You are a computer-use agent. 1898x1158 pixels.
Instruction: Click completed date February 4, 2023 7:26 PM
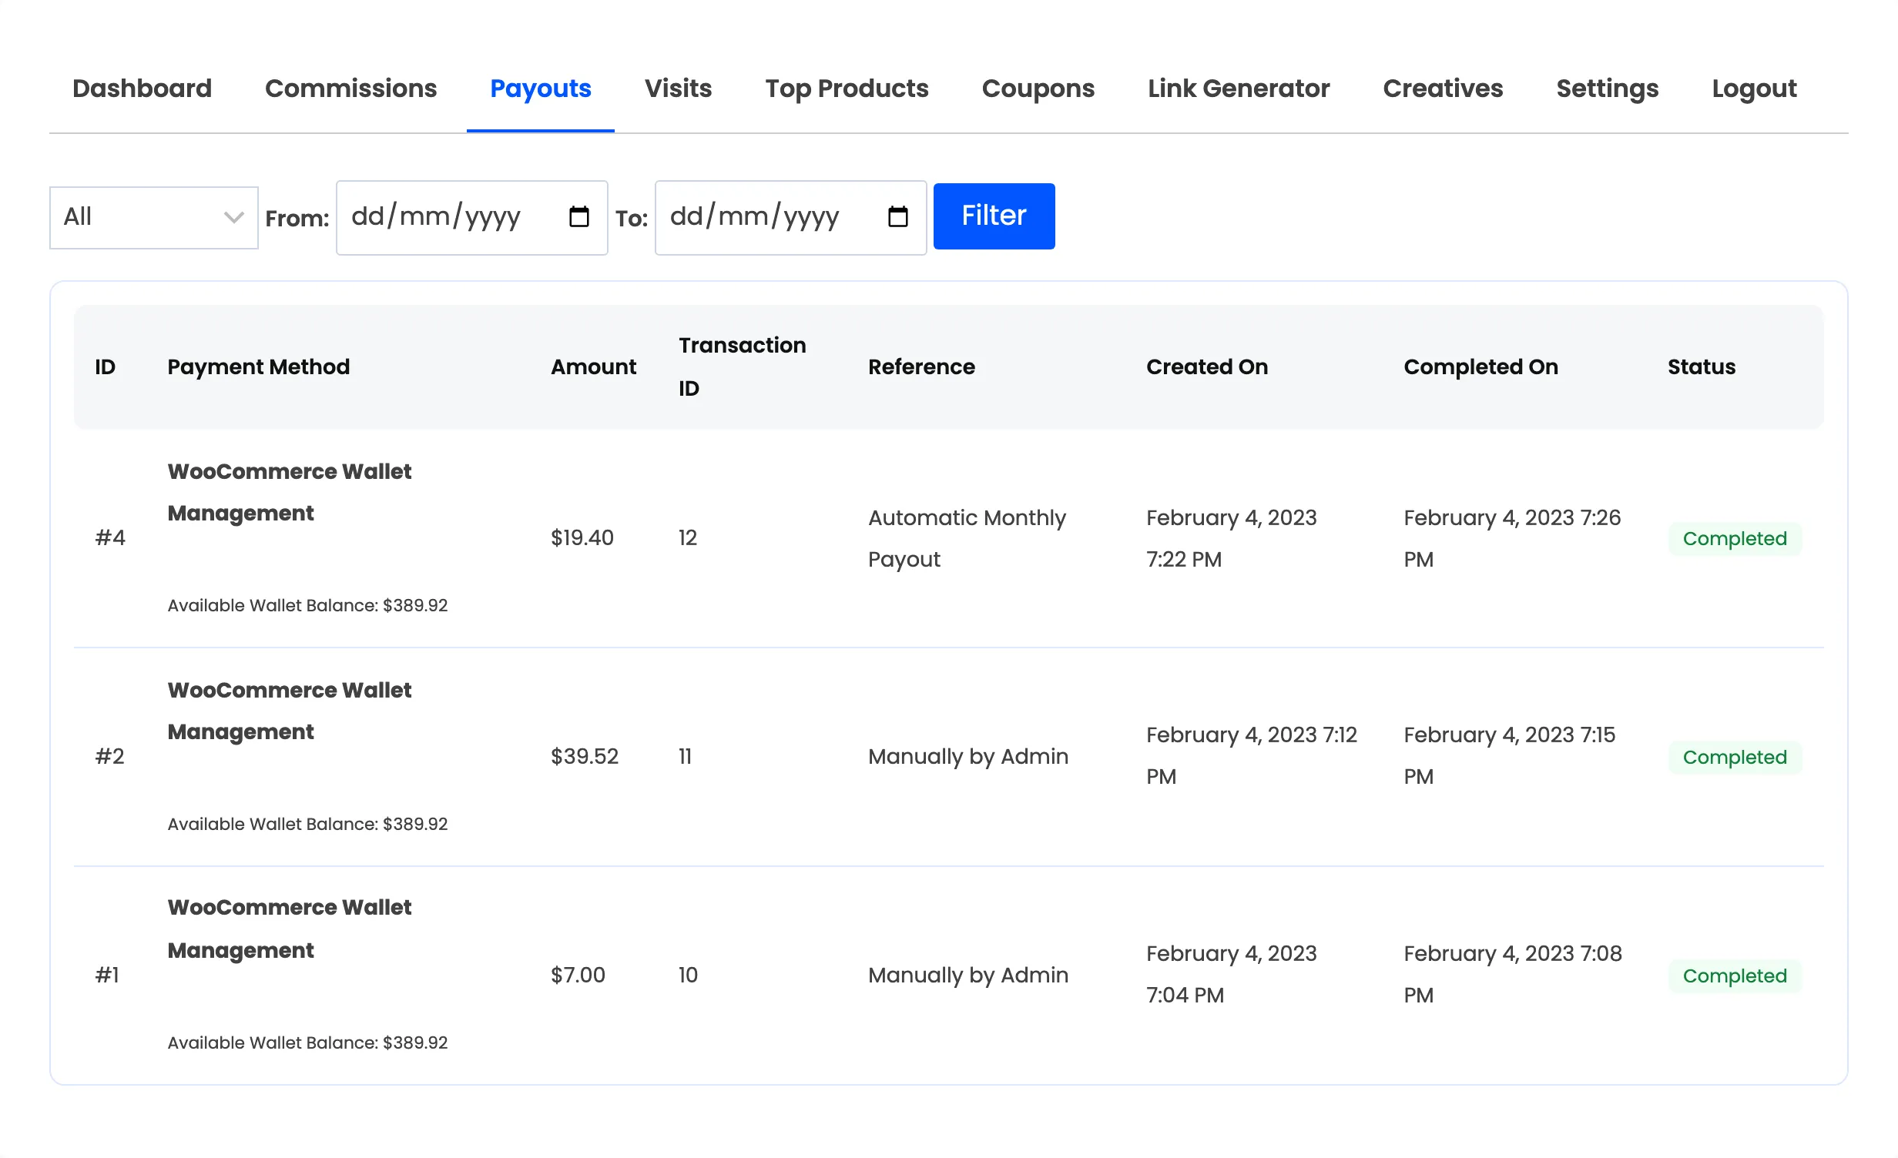click(x=1511, y=538)
